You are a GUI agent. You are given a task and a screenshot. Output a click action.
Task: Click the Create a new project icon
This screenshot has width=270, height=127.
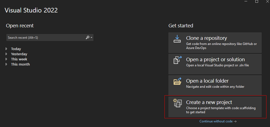click(x=177, y=103)
